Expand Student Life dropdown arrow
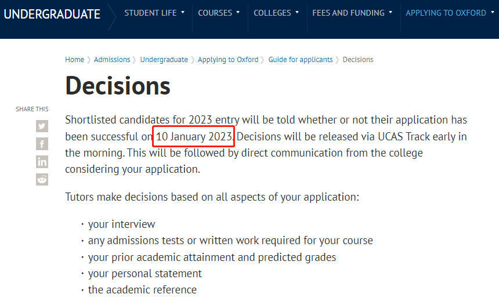The image size is (499, 305). [x=183, y=12]
